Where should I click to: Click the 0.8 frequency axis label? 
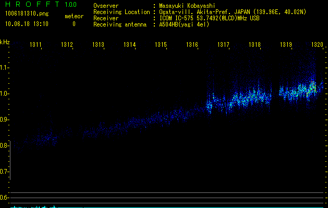[x=4, y=146]
